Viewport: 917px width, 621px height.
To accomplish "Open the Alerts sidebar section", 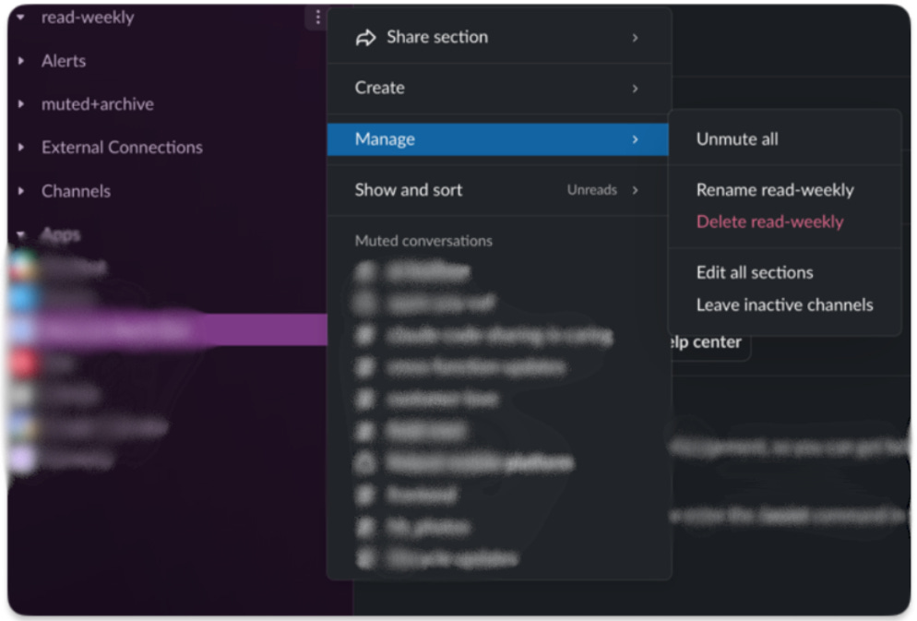I will click(x=63, y=61).
